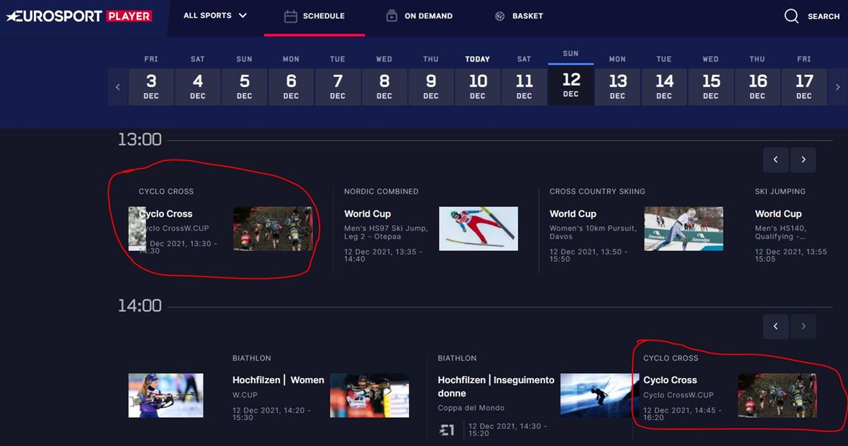848x446 pixels.
Task: Click the 14:00 time heading
Action: pyautogui.click(x=140, y=305)
